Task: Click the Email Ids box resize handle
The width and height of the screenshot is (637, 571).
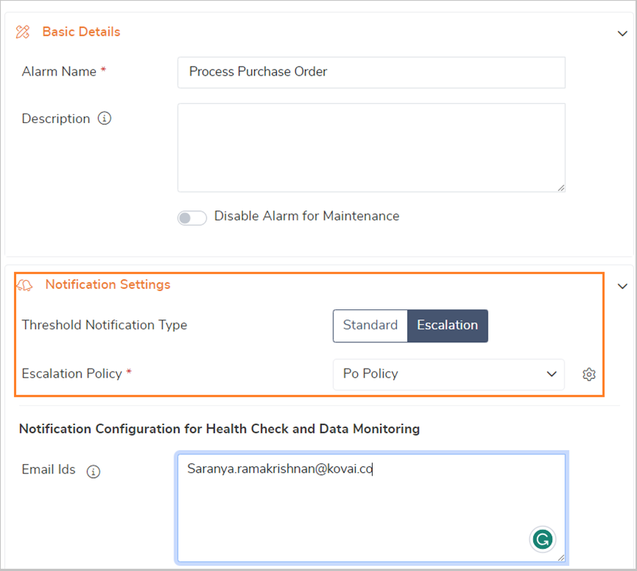Action: point(561,558)
